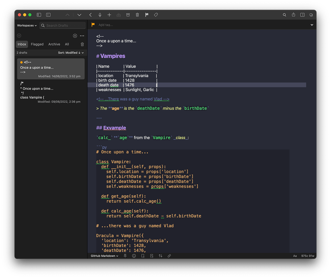Select the Archive tab
Viewport: 331px width, 278px height.
[x=54, y=44]
